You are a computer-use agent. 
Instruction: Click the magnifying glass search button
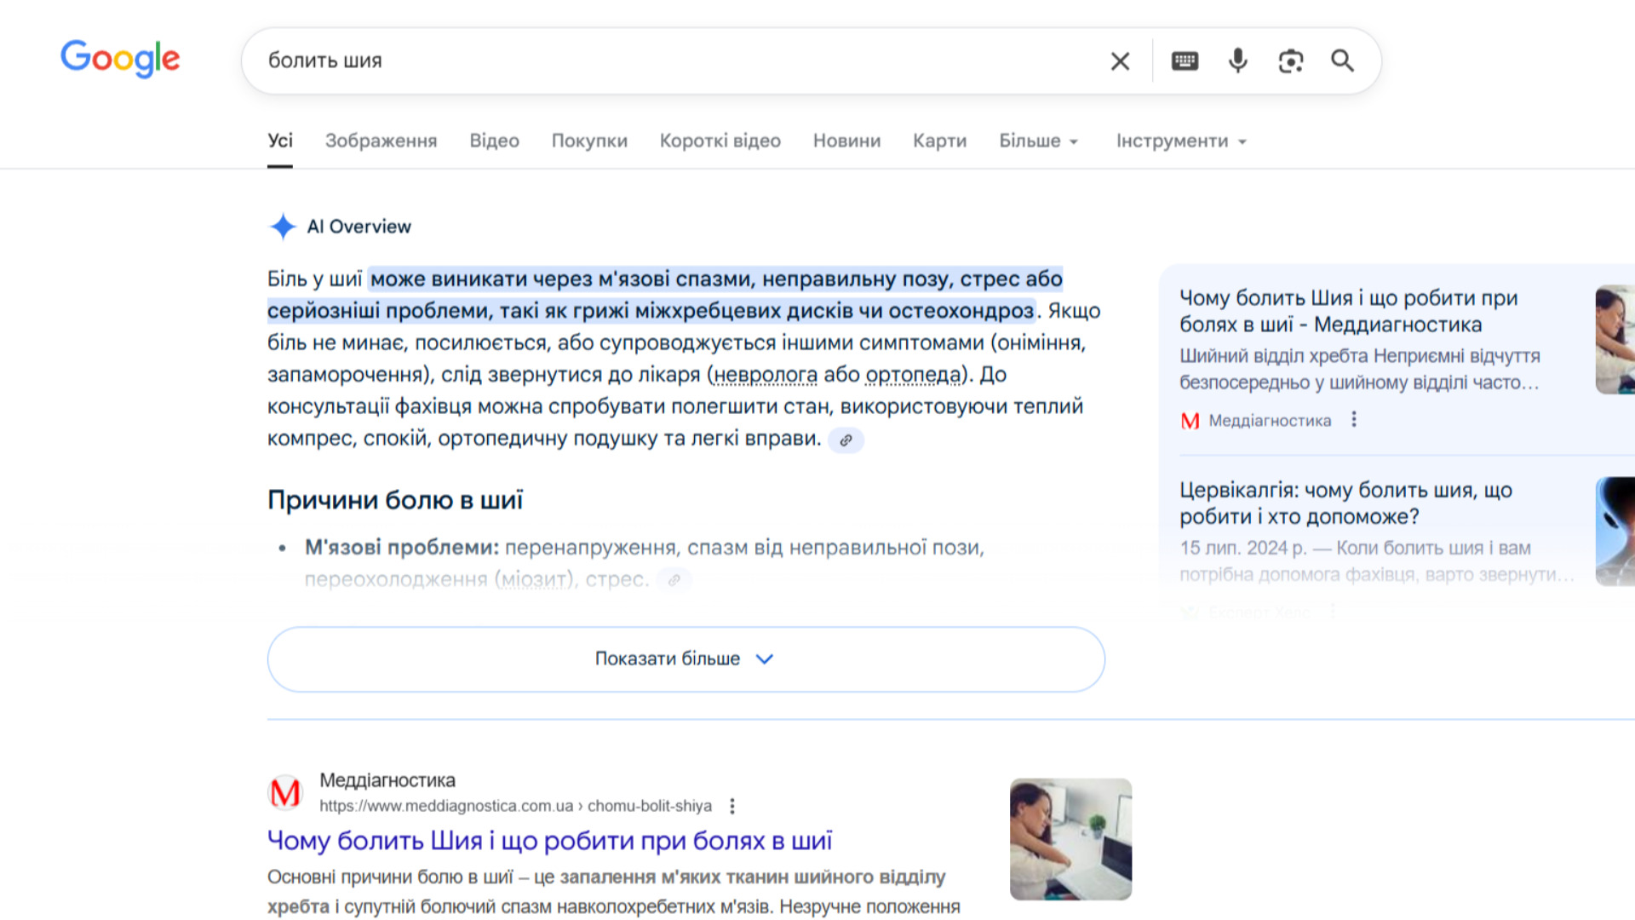click(1343, 60)
